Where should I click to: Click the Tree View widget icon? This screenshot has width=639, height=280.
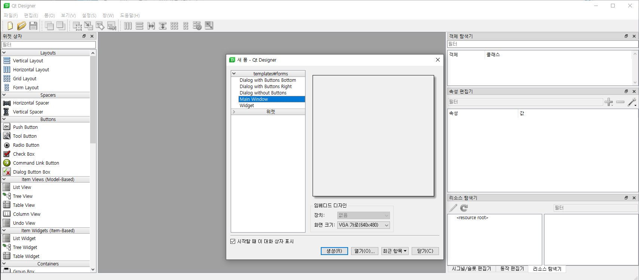point(7,196)
